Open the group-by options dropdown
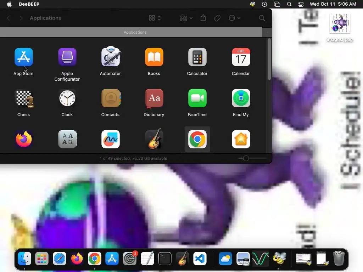The image size is (363, 272). (x=186, y=18)
